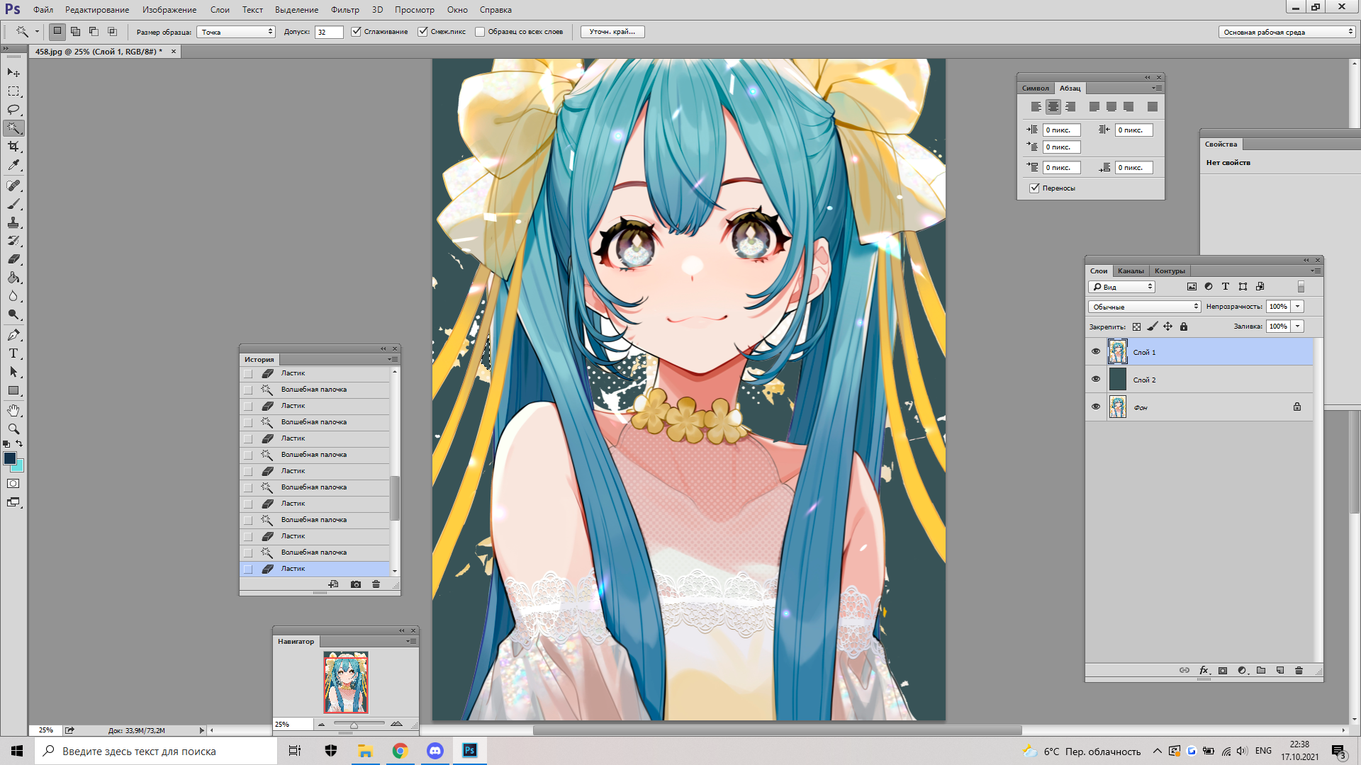Open Размер образца dropdown
Image resolution: width=1361 pixels, height=765 pixels.
pyautogui.click(x=236, y=32)
